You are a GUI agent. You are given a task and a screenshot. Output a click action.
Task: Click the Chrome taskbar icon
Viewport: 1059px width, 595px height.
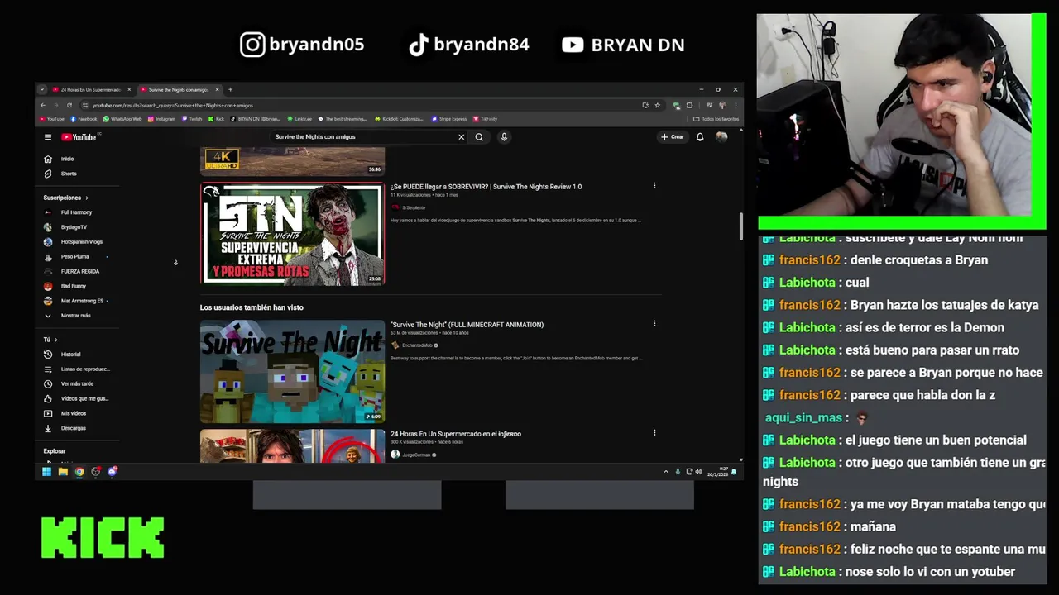click(x=79, y=472)
